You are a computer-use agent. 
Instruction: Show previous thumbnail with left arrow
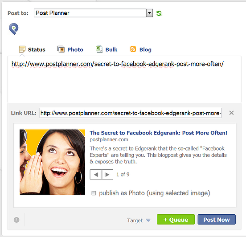coord(96,175)
